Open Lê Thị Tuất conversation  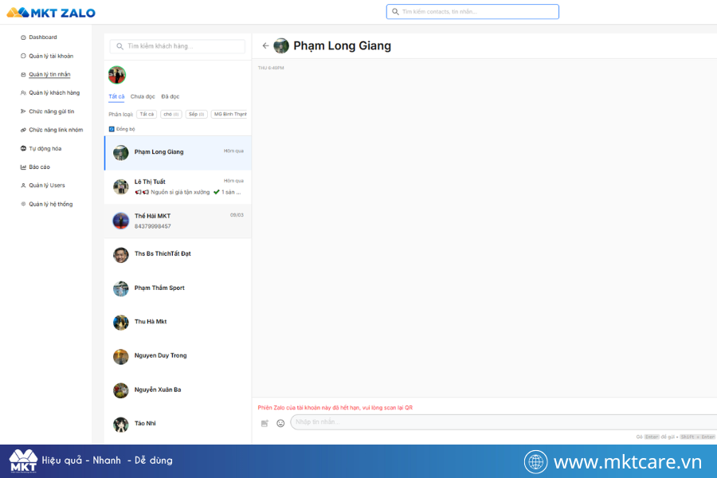(178, 186)
